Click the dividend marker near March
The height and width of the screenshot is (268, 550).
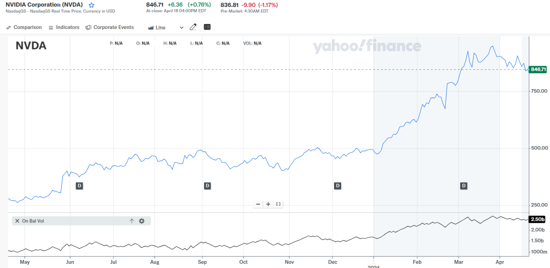point(464,186)
